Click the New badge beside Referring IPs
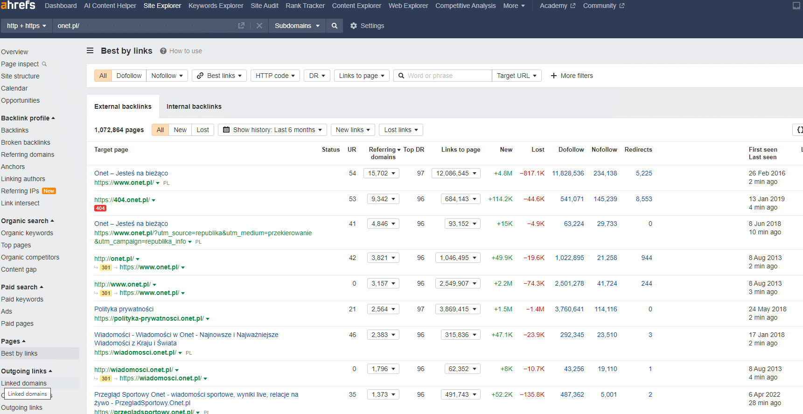Viewport: 803px width, 414px height. click(49, 191)
